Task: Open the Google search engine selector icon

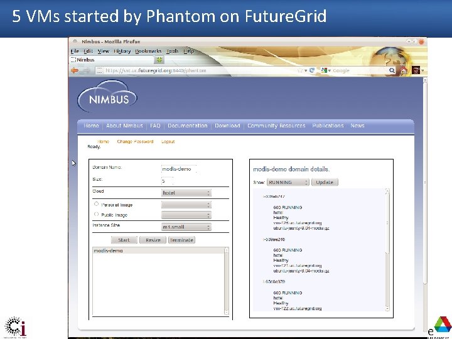Action: (x=326, y=70)
